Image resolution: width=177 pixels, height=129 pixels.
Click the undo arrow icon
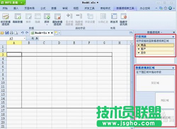(x=22, y=33)
